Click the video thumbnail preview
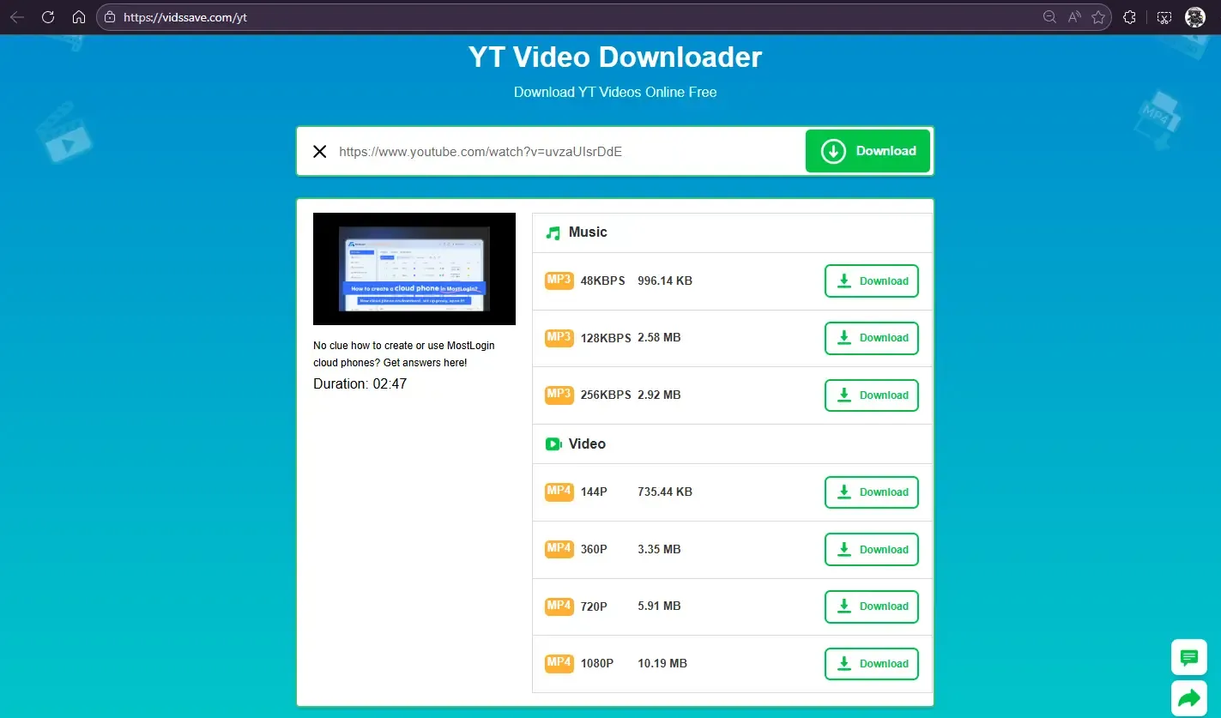 (414, 268)
